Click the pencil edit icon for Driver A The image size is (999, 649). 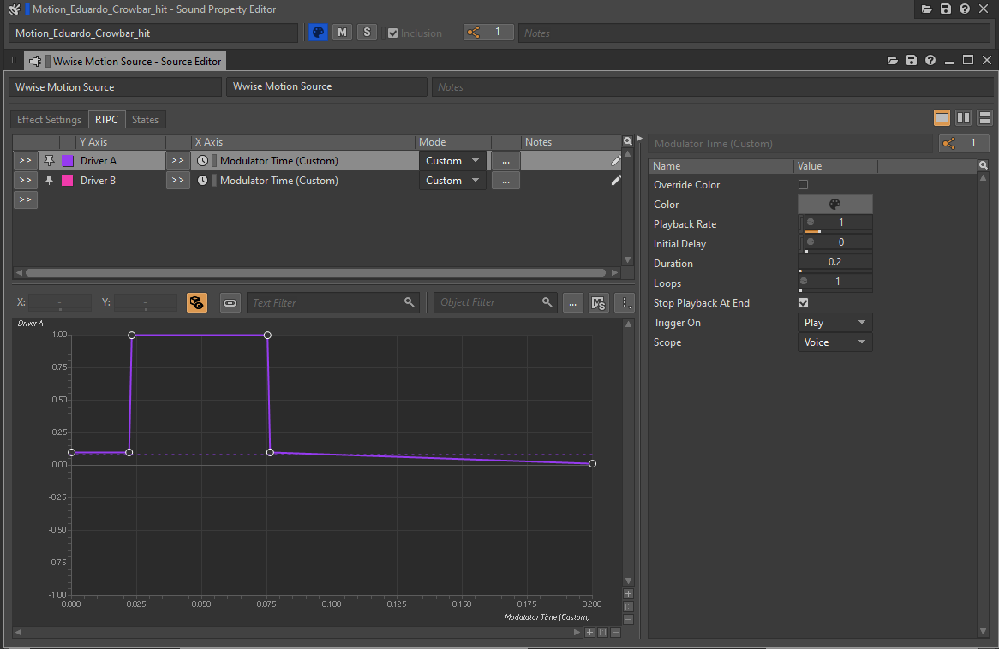click(x=615, y=161)
